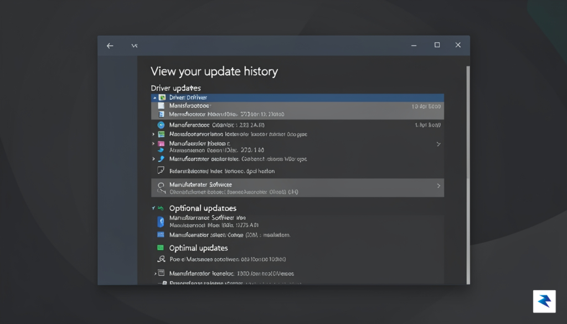Click green square icon beside 'Optimal updates'
The image size is (567, 324).
point(160,248)
